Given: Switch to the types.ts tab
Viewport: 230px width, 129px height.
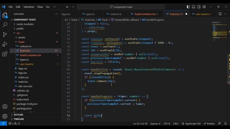Looking at the screenshot, I should pos(90,14).
